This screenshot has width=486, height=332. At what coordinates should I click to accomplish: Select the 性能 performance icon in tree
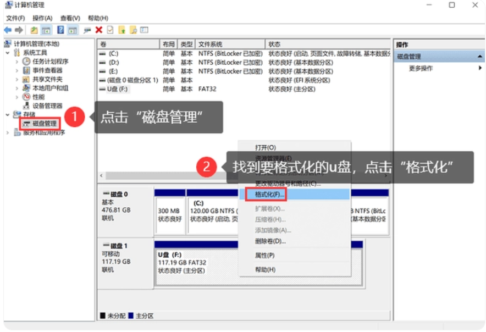(x=26, y=97)
